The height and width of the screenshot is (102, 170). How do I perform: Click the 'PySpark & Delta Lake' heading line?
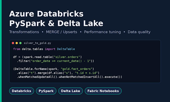pyautogui.click(x=56, y=23)
